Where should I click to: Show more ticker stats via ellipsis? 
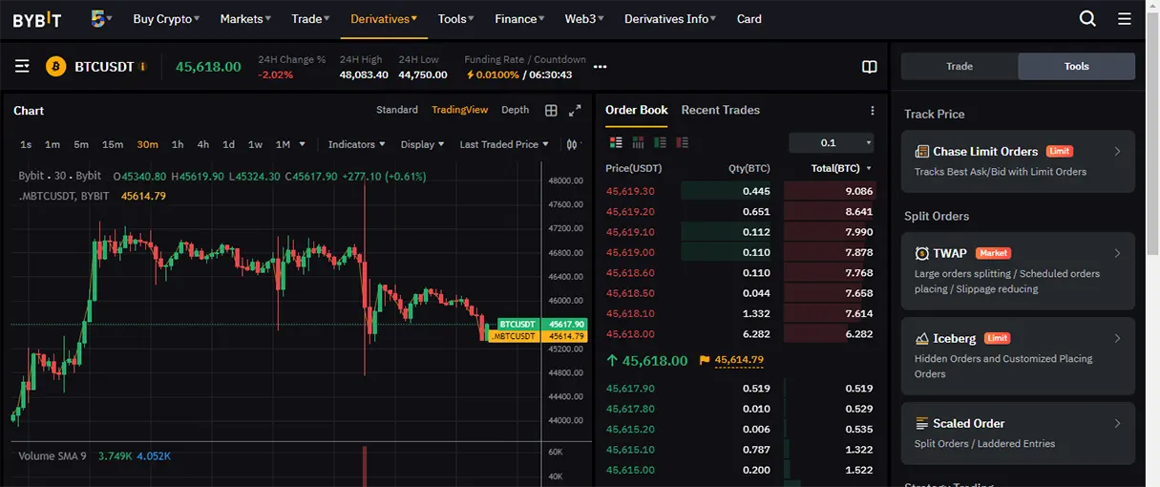[601, 67]
